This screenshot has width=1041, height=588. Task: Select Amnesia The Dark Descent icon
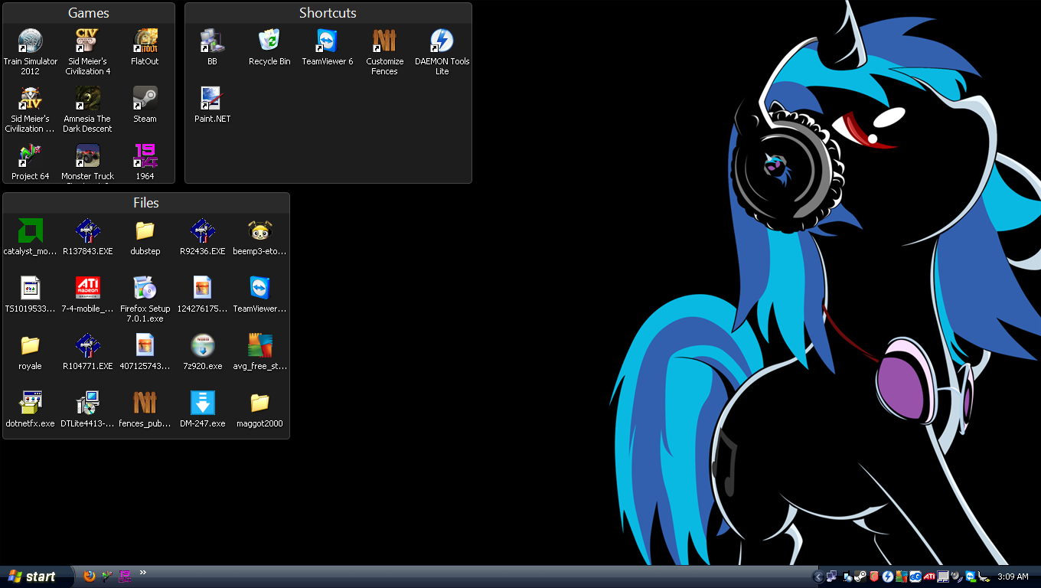[87, 99]
